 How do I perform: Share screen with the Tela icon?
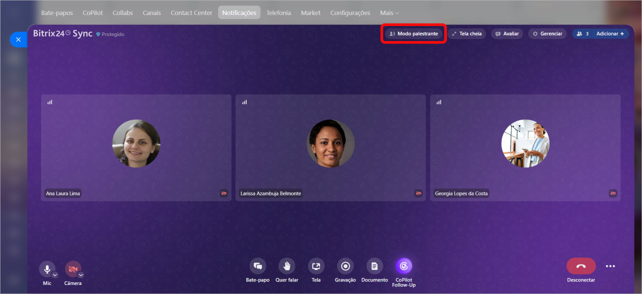[x=316, y=266]
